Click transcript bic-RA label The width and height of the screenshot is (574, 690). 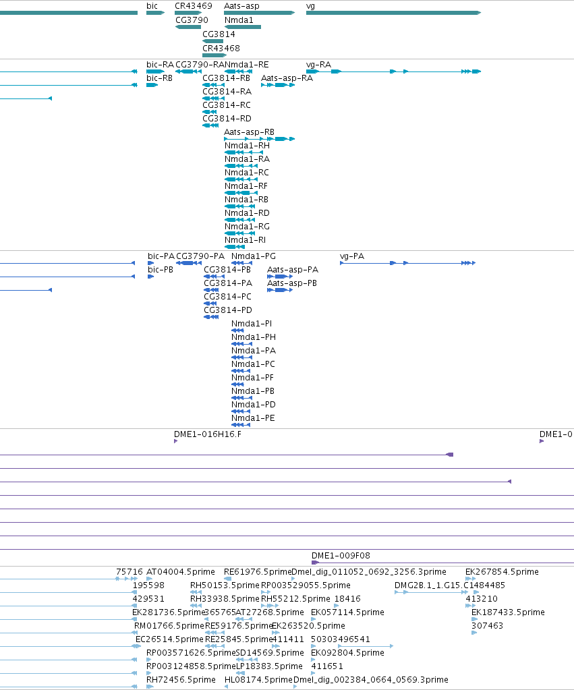(x=161, y=65)
